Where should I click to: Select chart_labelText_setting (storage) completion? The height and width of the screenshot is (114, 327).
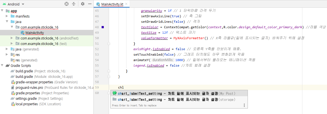tap(179, 99)
